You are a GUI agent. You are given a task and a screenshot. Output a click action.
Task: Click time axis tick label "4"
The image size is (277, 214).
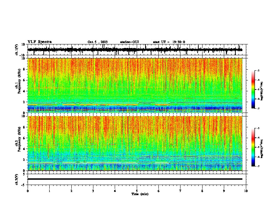[115, 191]
